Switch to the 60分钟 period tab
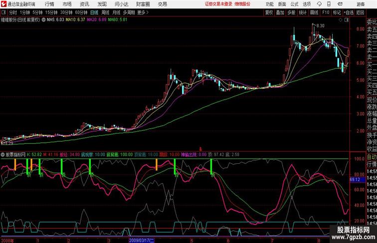The width and height of the screenshot is (377, 243). pos(81,12)
